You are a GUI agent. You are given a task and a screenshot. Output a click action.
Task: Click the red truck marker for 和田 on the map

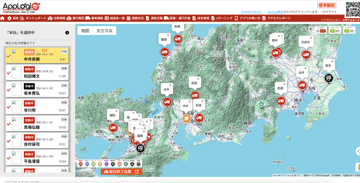[195, 95]
